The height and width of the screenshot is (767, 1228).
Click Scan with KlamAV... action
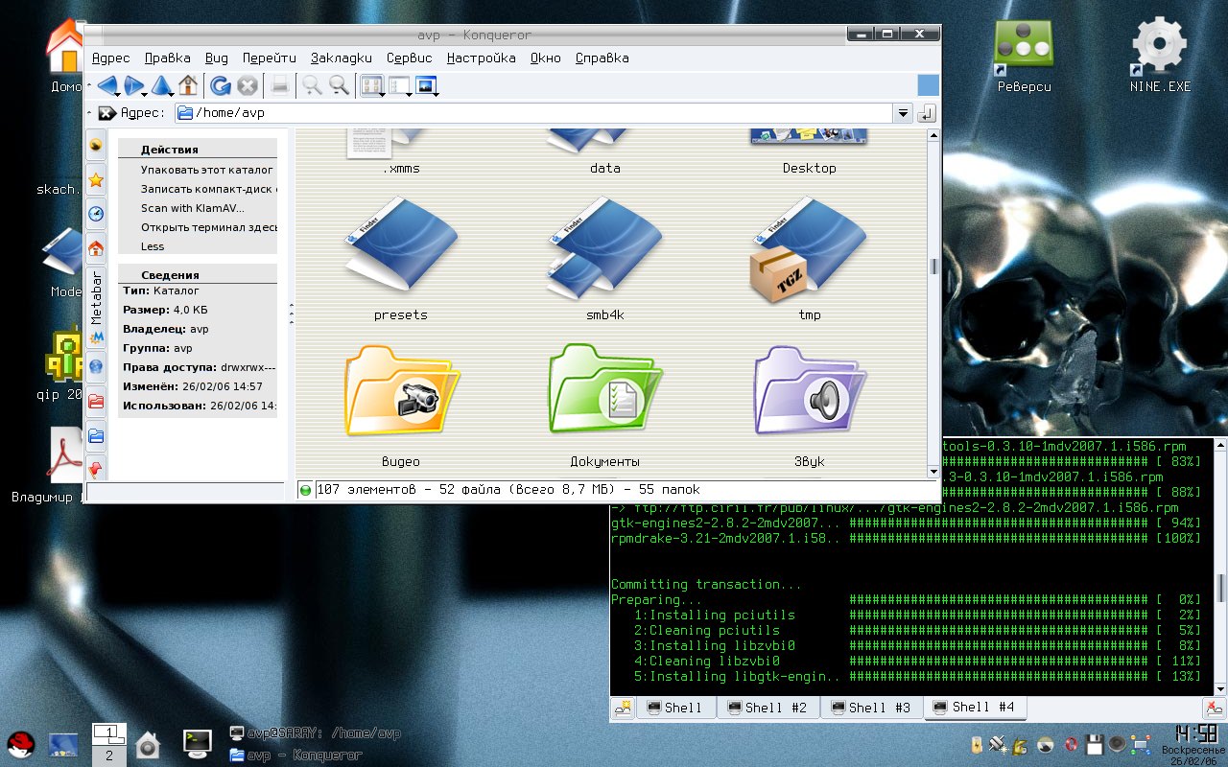[192, 208]
